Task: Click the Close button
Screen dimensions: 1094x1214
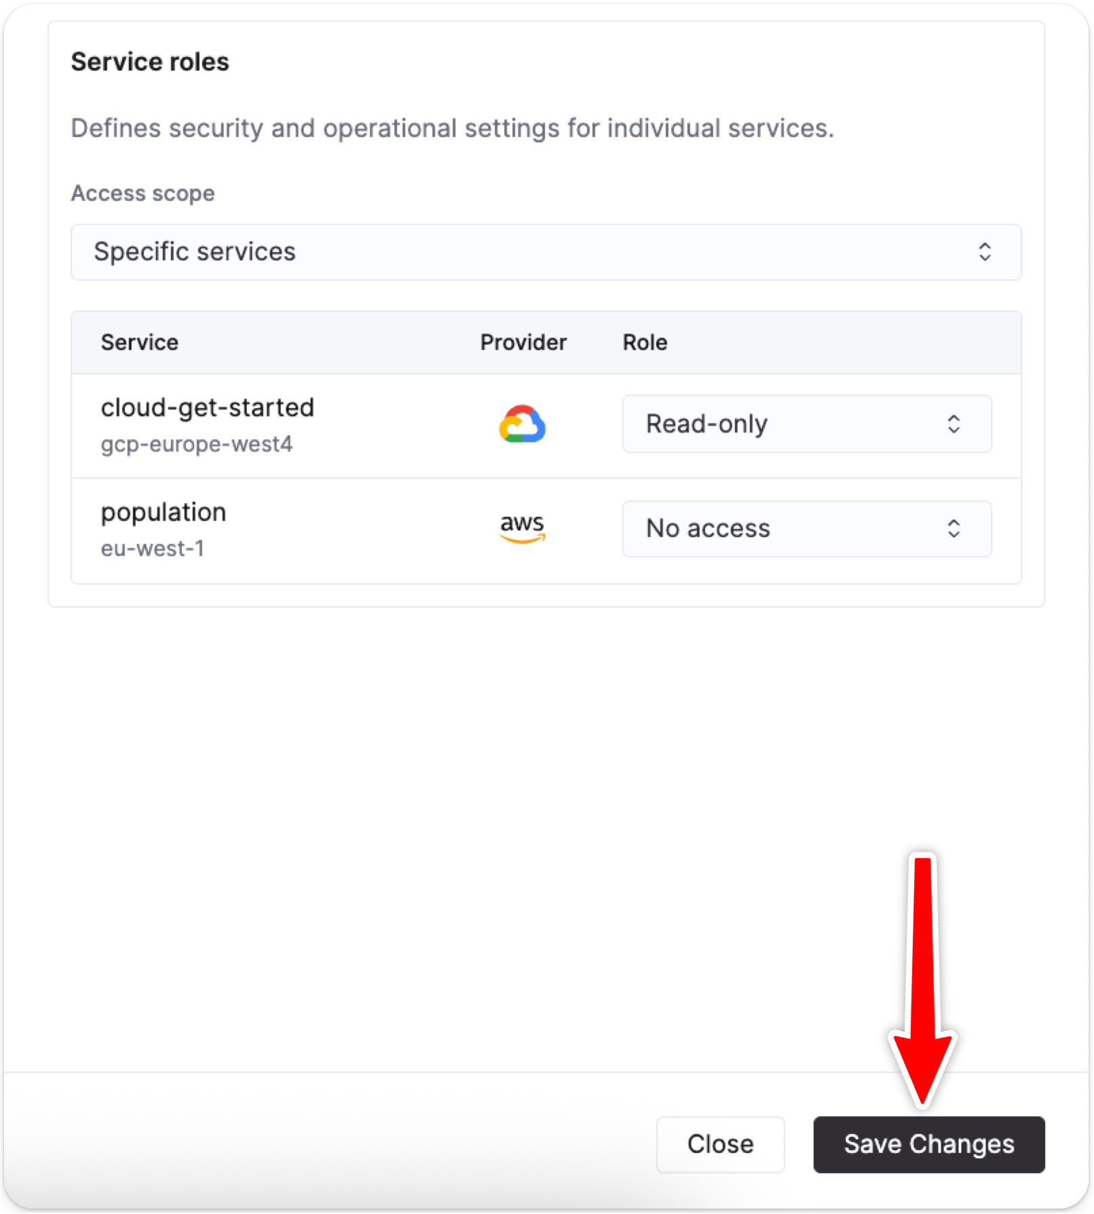Action: 720,1144
